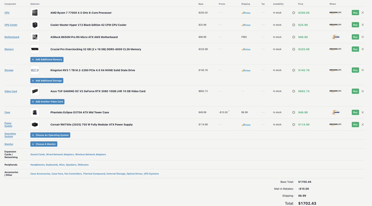Open the CPU Cooler component link
Screen dimensions: 372x206
[11, 25]
